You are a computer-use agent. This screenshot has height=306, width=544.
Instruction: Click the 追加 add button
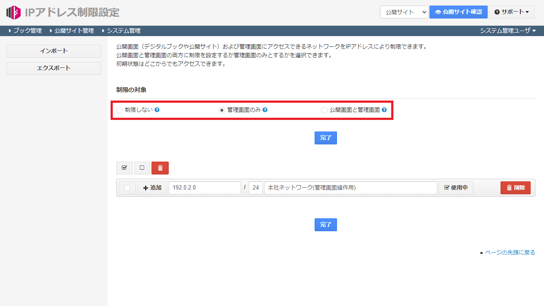point(152,188)
